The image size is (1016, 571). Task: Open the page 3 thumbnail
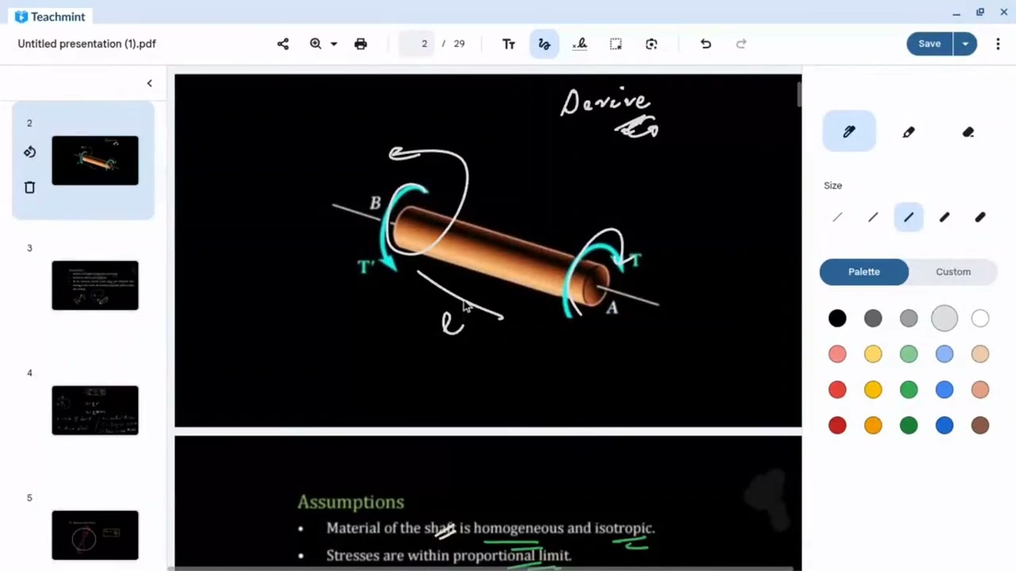coord(95,285)
